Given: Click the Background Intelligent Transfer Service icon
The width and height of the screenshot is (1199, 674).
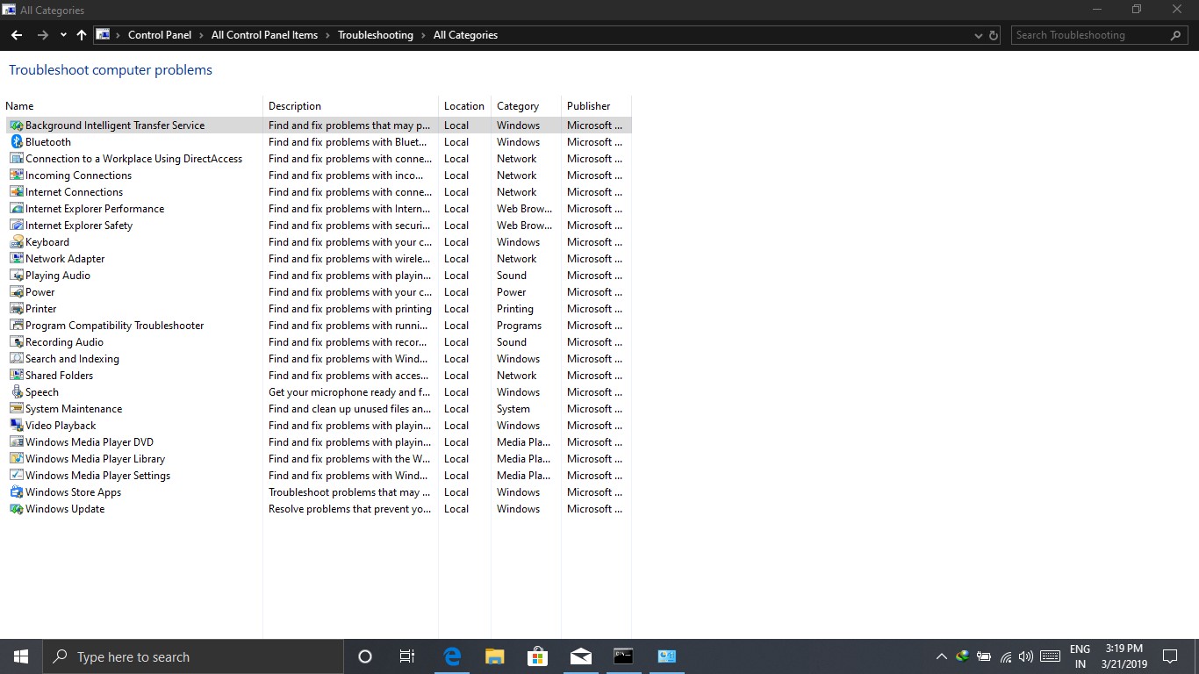Looking at the screenshot, I should coord(17,125).
